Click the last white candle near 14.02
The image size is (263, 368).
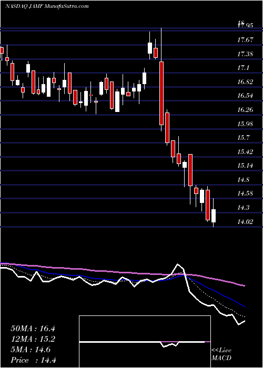tap(214, 216)
